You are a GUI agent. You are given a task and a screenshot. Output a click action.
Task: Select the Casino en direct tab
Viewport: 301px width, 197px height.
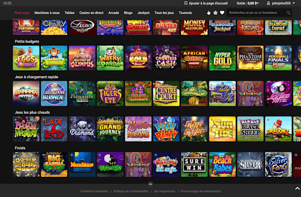point(91,13)
